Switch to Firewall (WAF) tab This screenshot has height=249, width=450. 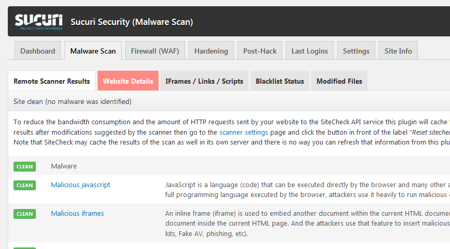(155, 51)
